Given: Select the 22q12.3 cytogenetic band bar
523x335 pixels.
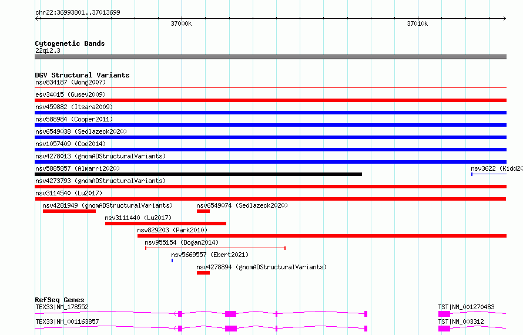Looking at the screenshot, I should point(270,57).
